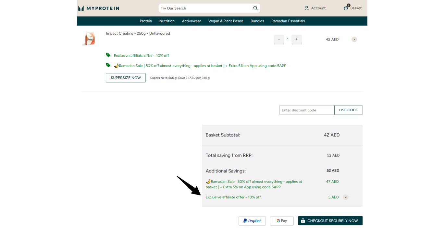444x233 pixels.
Task: Open the Basket
Action: (352, 8)
